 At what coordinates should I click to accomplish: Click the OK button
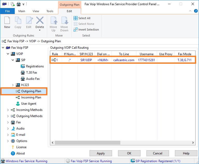[x=129, y=153]
